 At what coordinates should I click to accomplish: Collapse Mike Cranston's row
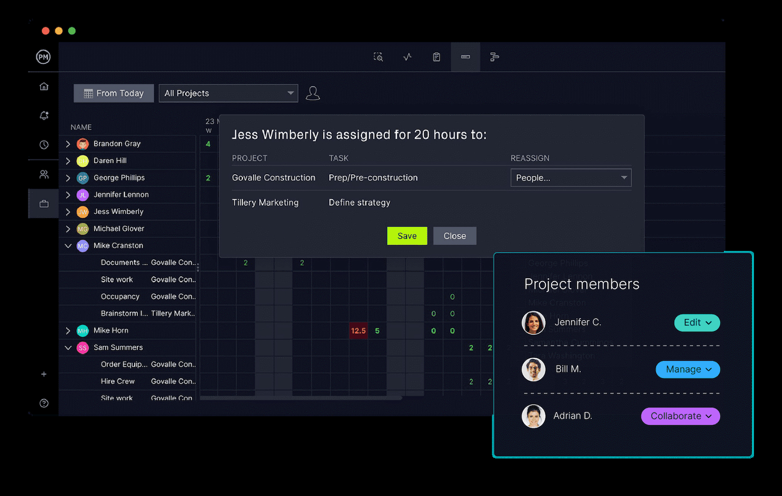point(68,246)
